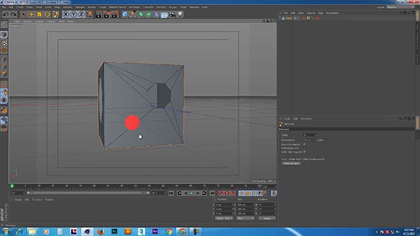Open the Size dropdown in Coordinates panel
The width and height of the screenshot is (420, 236).
click(245, 218)
